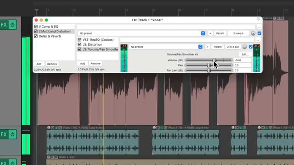The image size is (294, 165).
Task: Click the input level meter in the plugin panel
Action: click(x=124, y=58)
